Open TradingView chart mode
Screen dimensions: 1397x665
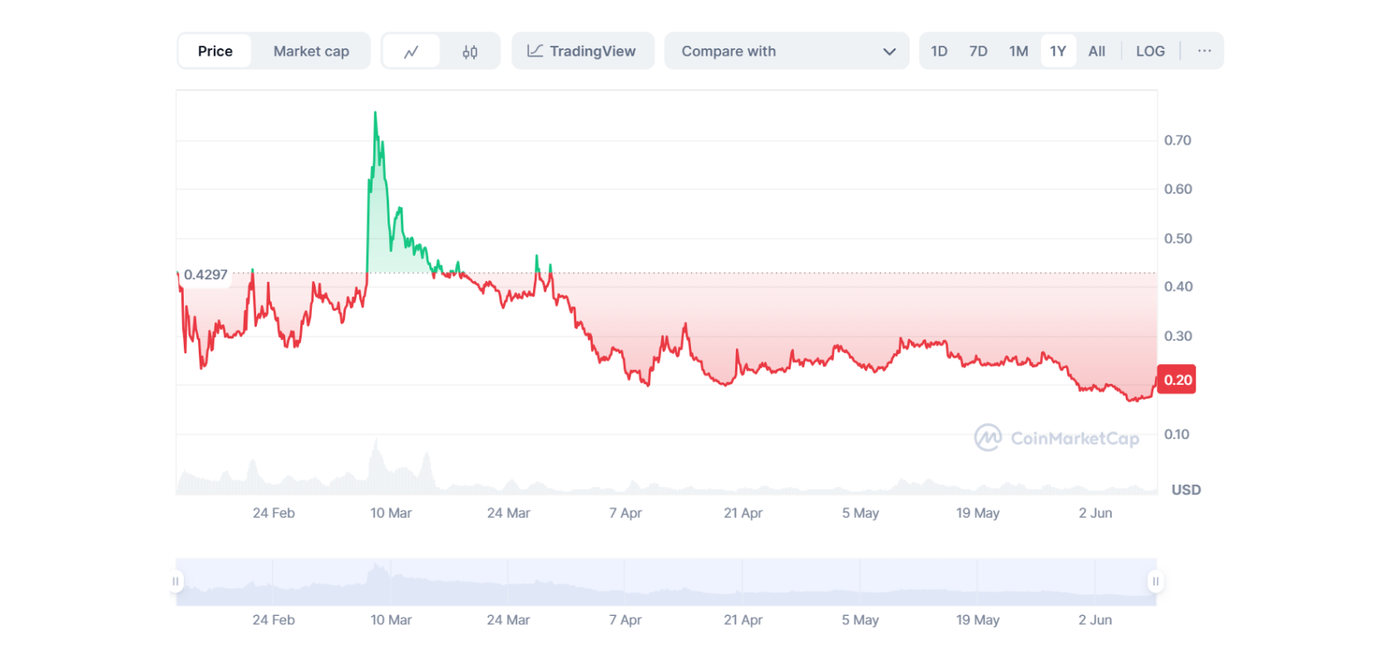point(583,52)
